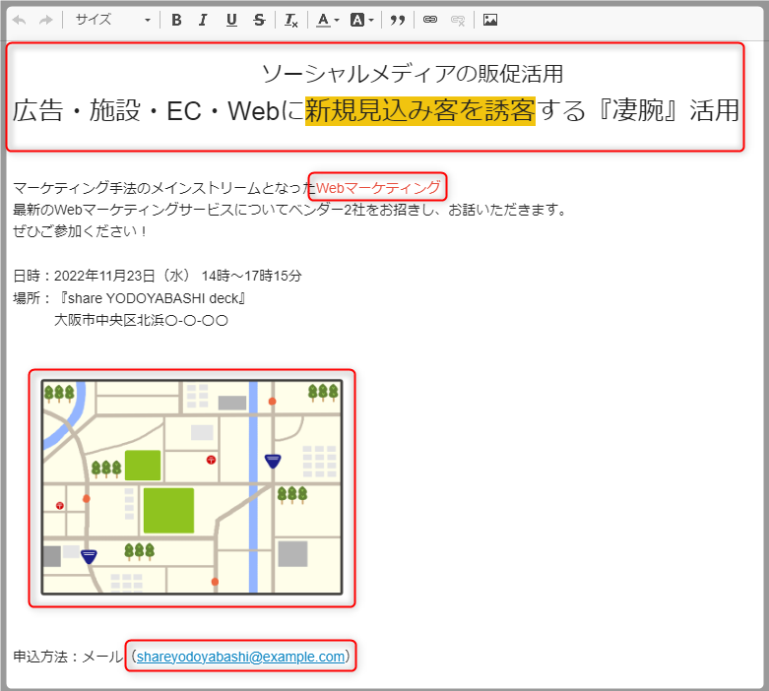Insert a block quote
Image resolution: width=769 pixels, height=691 pixels.
click(398, 20)
